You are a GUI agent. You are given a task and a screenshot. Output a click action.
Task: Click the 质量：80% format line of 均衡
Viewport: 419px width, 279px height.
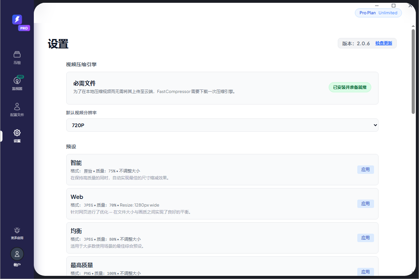tap(106, 239)
